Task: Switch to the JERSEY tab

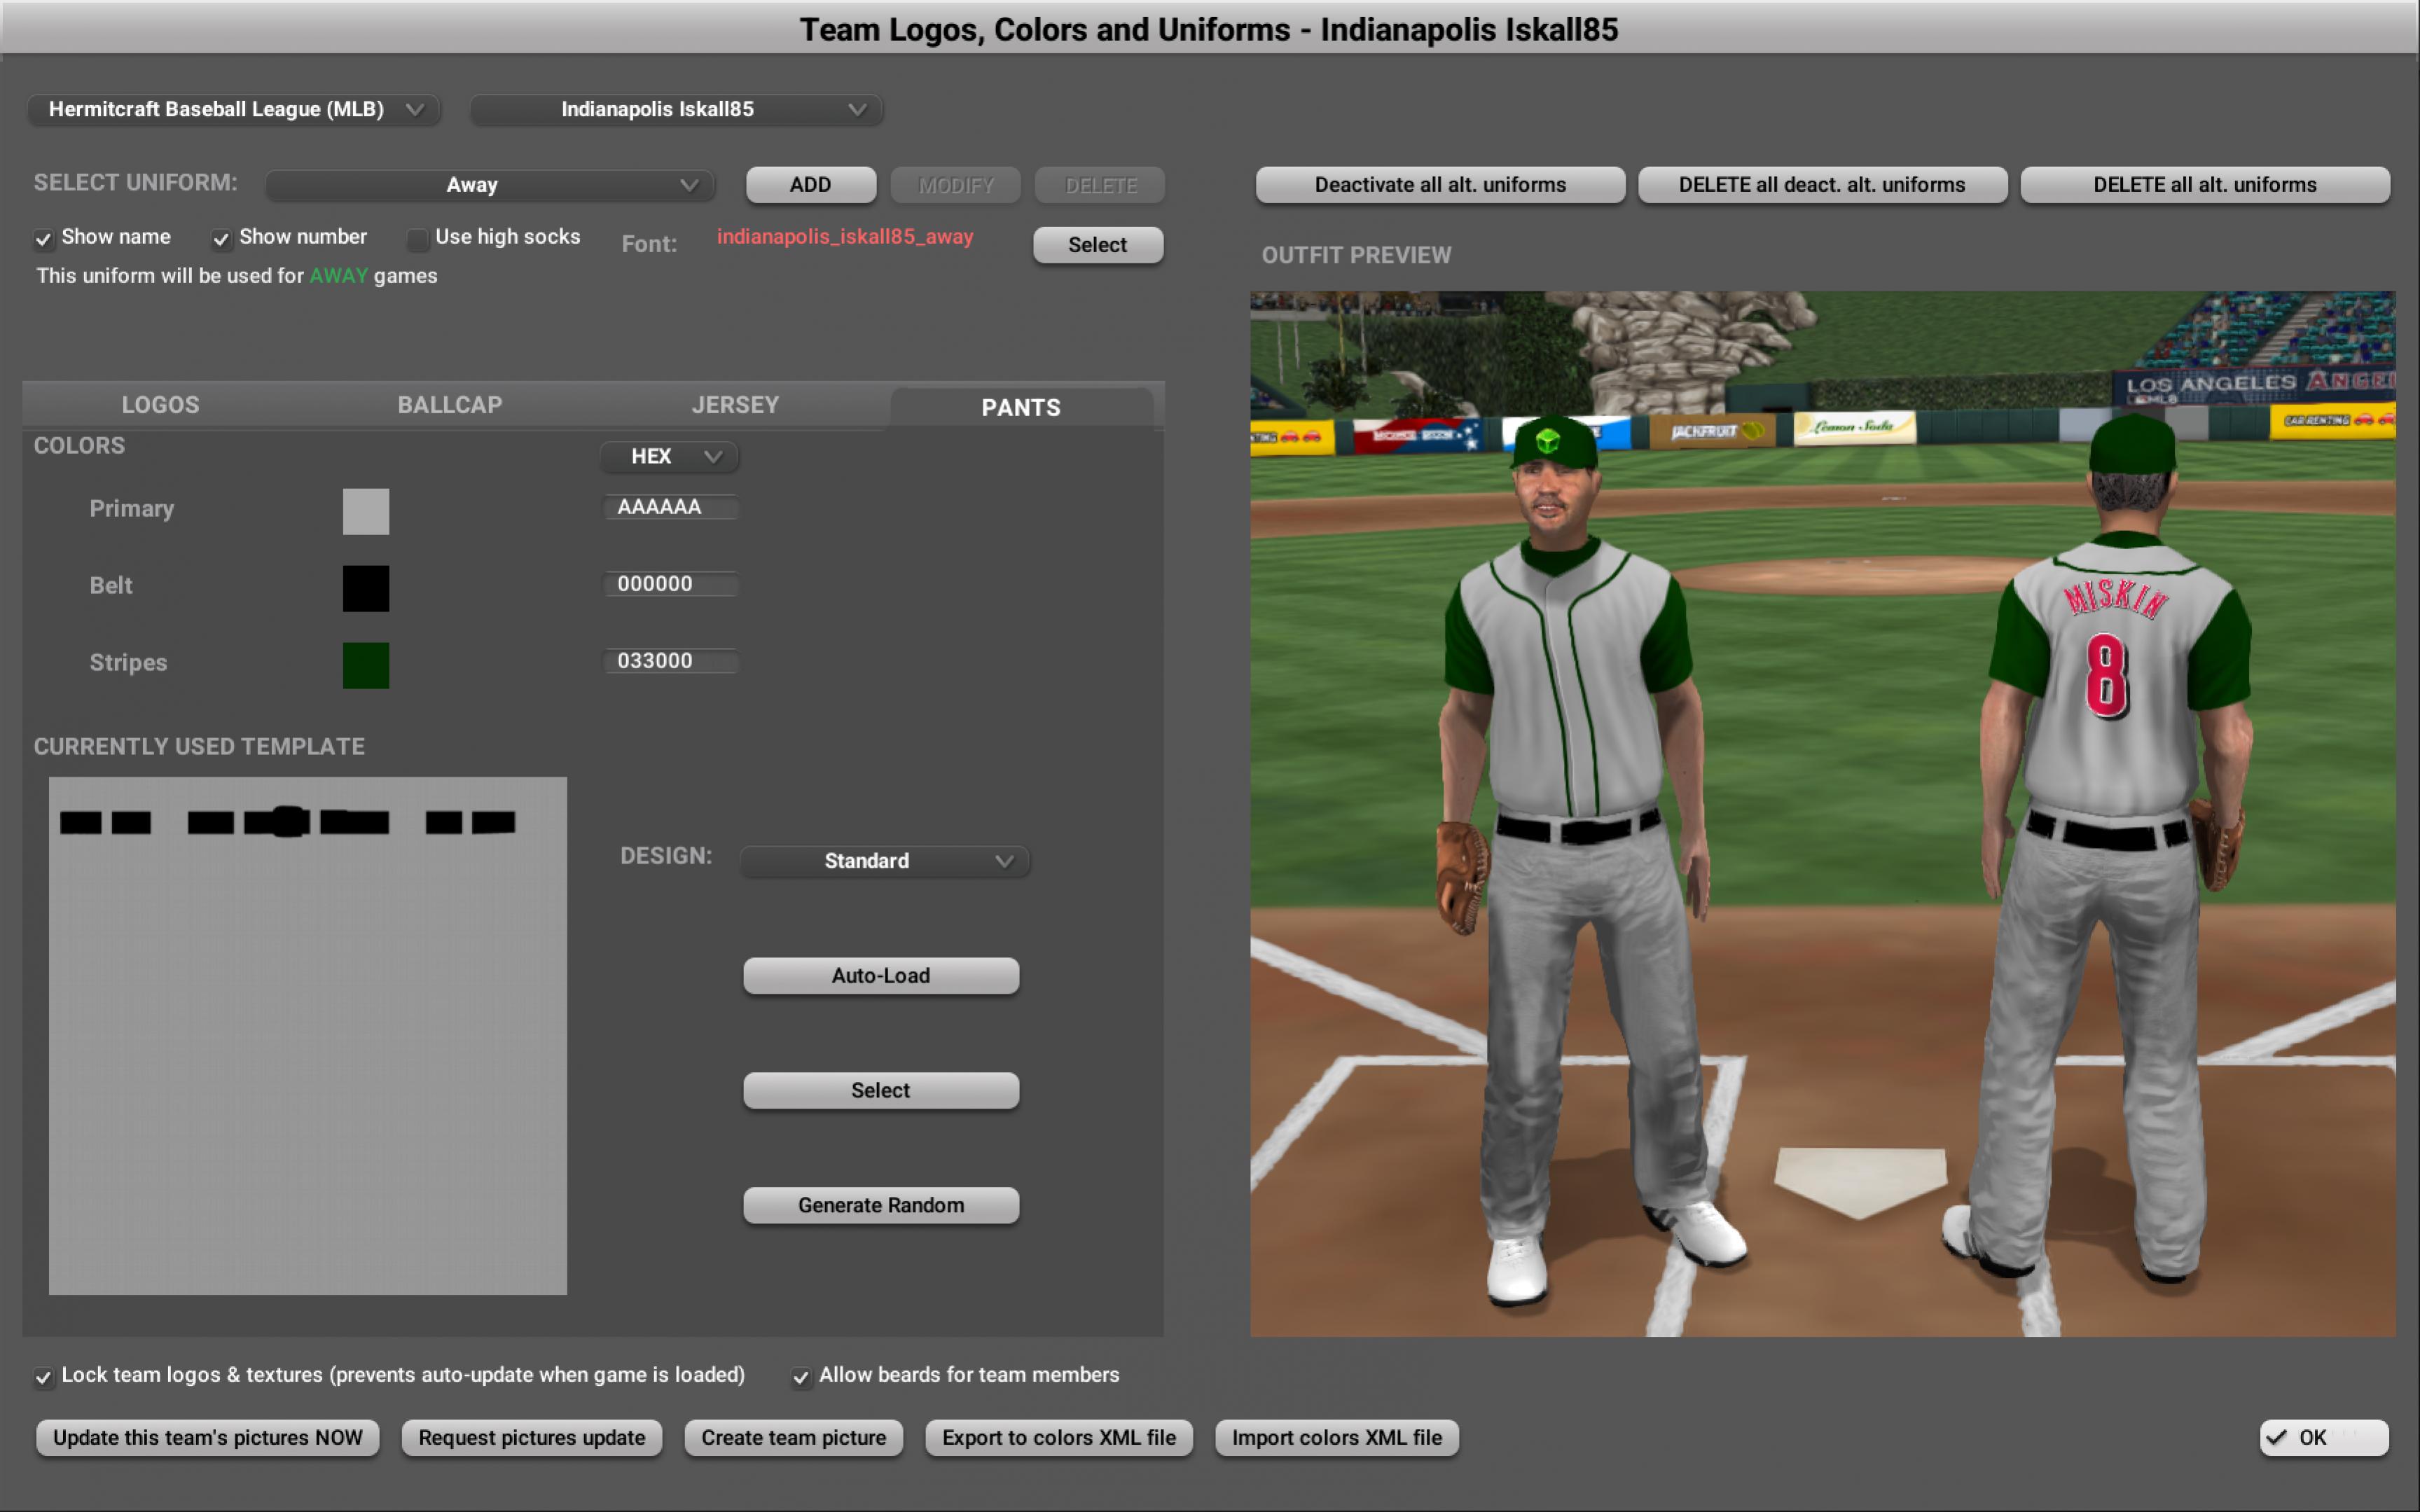Action: click(x=735, y=405)
